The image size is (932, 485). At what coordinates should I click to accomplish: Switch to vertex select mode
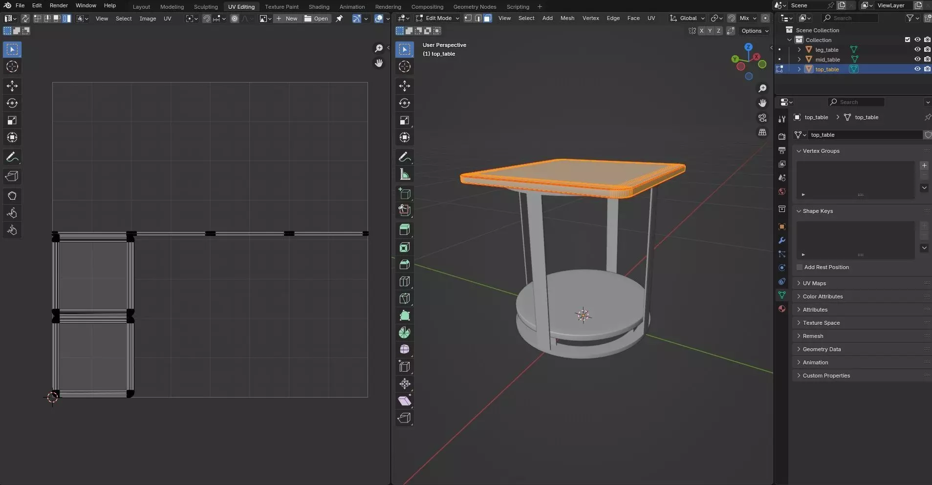(468, 18)
